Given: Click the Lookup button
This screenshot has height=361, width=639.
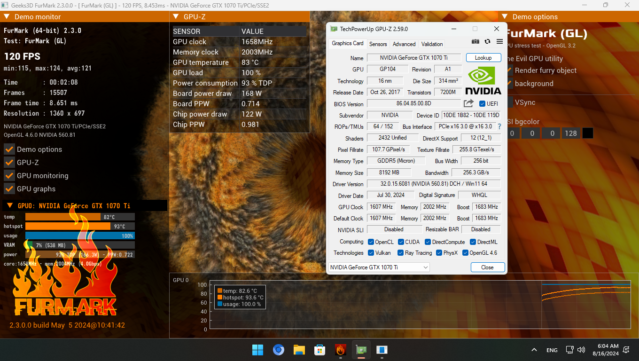Looking at the screenshot, I should tap(483, 58).
